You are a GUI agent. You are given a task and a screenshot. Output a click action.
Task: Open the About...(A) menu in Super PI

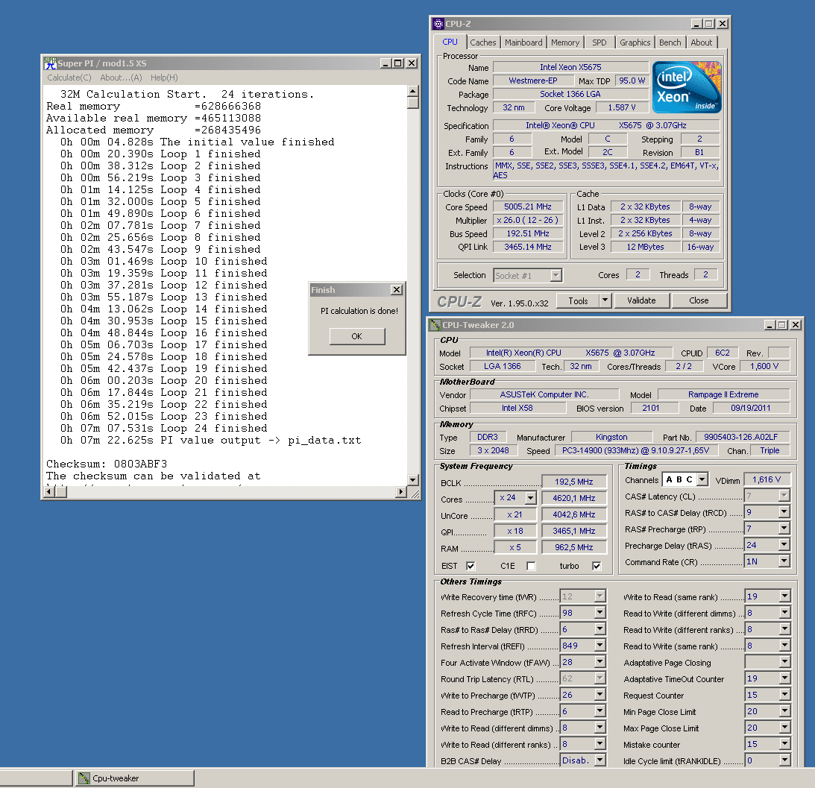[121, 78]
